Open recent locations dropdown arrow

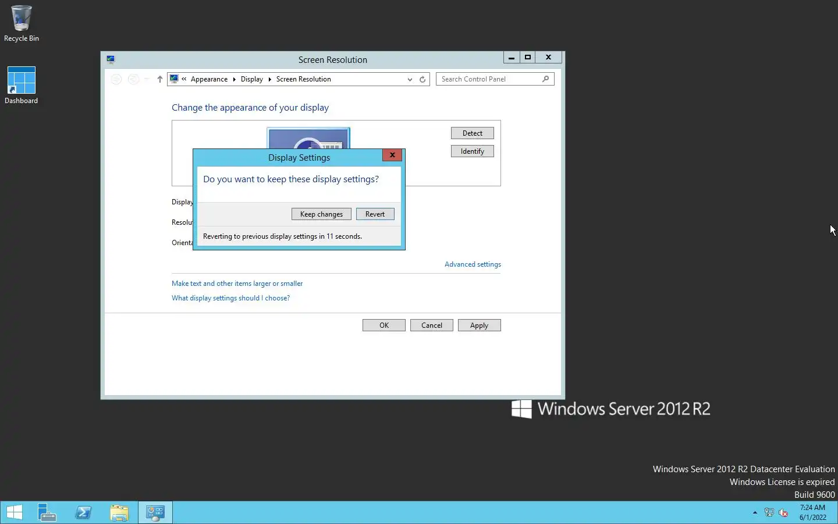click(x=147, y=79)
